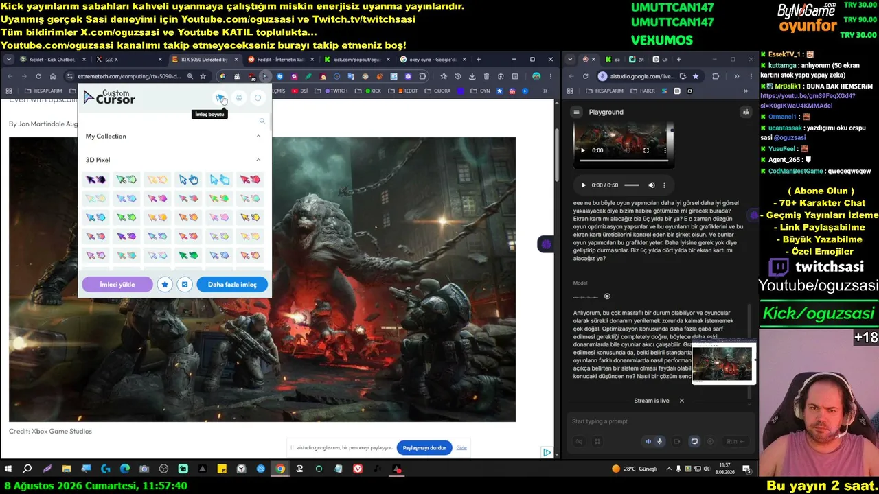879x494 pixels.
Task: Click the share icon in Custom Cursor popup
Action: tap(185, 285)
